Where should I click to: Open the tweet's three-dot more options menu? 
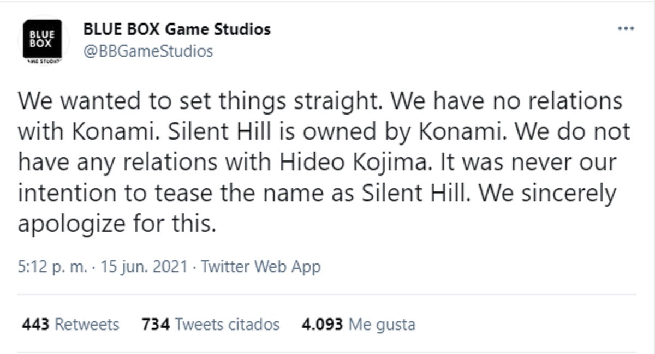626,29
